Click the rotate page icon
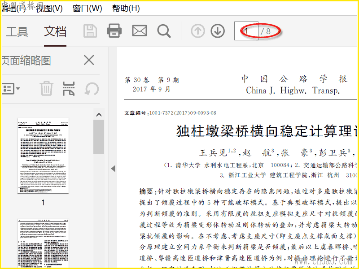359x269 pixels. point(92,89)
